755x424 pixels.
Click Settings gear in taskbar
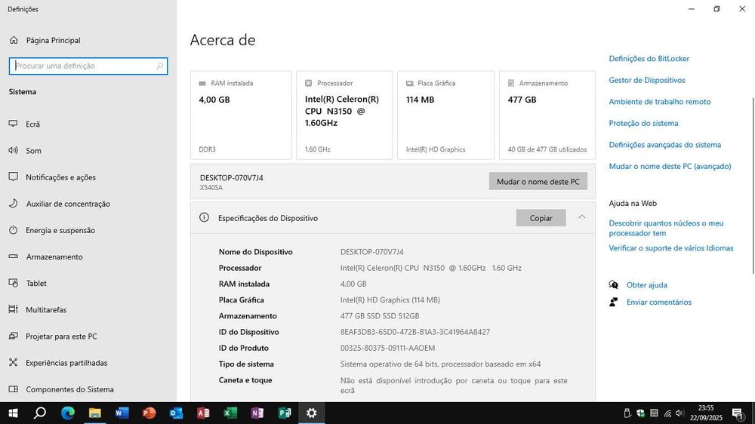[x=312, y=413]
